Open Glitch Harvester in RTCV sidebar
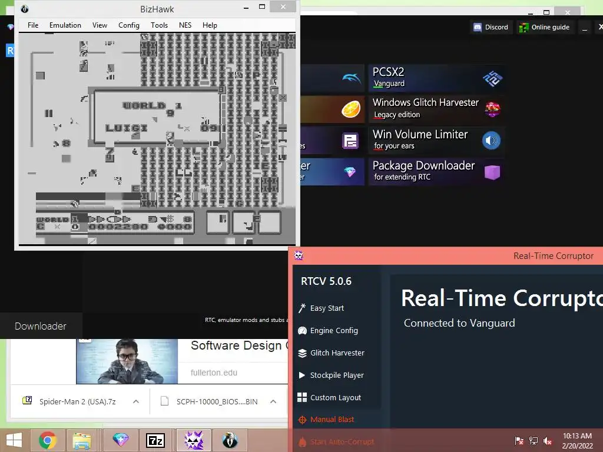Image resolution: width=603 pixels, height=452 pixels. coord(337,353)
